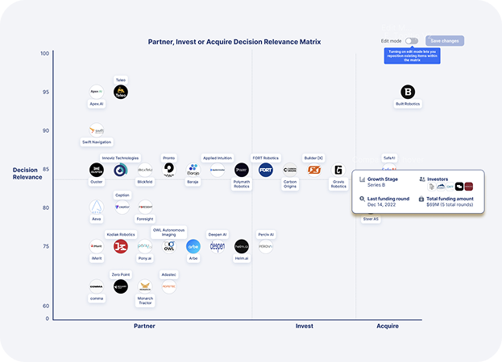Select the Deepen AI logo

coord(218,246)
